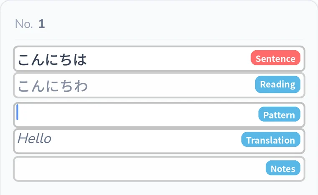
Task: Click the bold card number 1
Action: point(41,24)
